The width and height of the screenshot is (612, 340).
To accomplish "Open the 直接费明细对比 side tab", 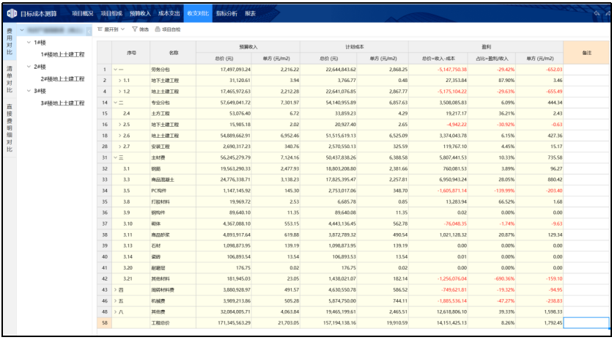I will pyautogui.click(x=10, y=128).
